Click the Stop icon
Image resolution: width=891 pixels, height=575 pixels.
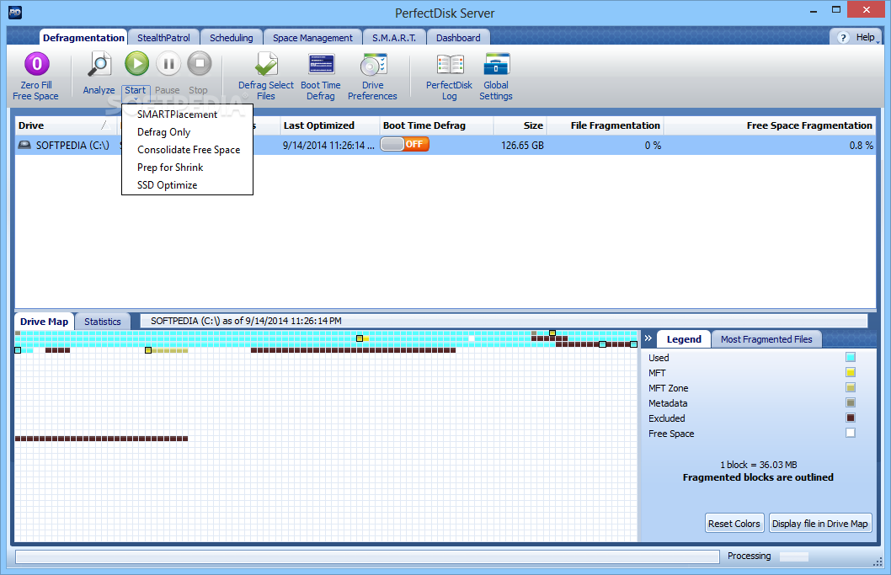(x=200, y=63)
